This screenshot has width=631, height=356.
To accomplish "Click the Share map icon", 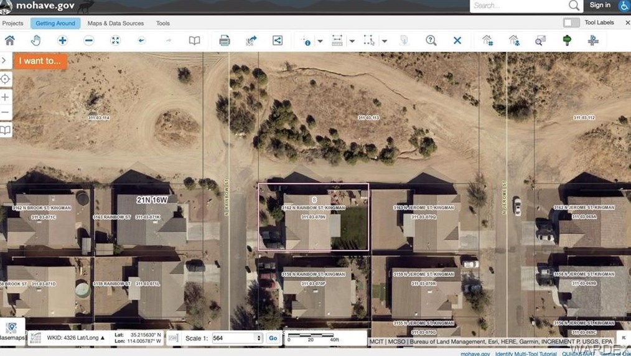I will [x=278, y=40].
